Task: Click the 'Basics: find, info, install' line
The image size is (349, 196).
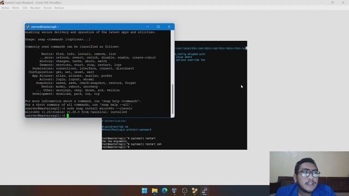Action: pyautogui.click(x=79, y=54)
